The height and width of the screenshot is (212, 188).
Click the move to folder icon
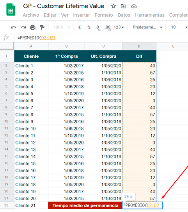pos(123,6)
